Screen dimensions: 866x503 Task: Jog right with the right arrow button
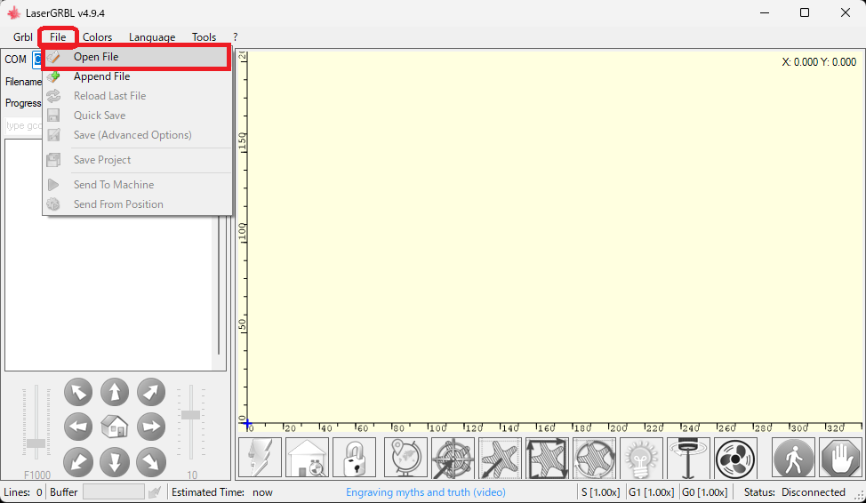point(151,427)
